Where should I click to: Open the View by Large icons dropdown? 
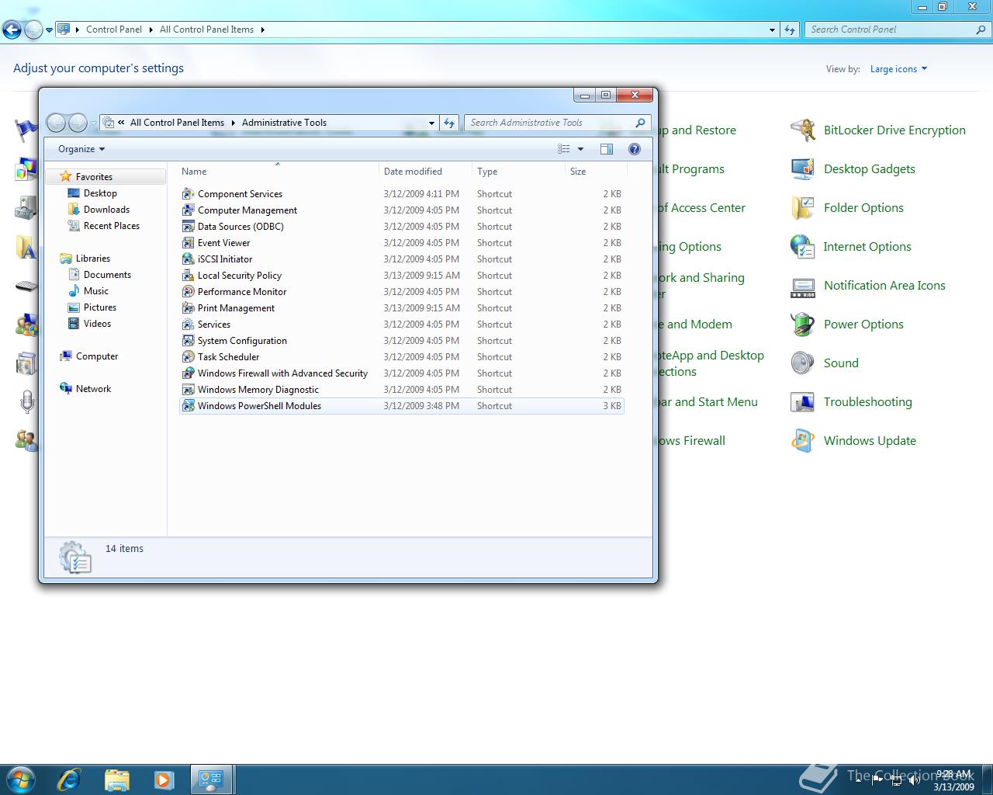(898, 69)
